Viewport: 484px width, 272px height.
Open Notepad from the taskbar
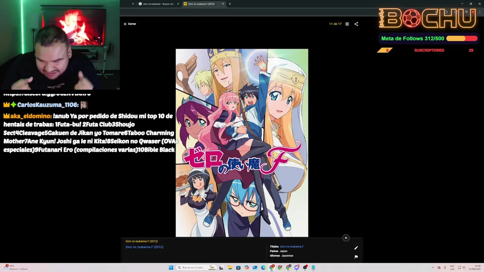(313, 268)
